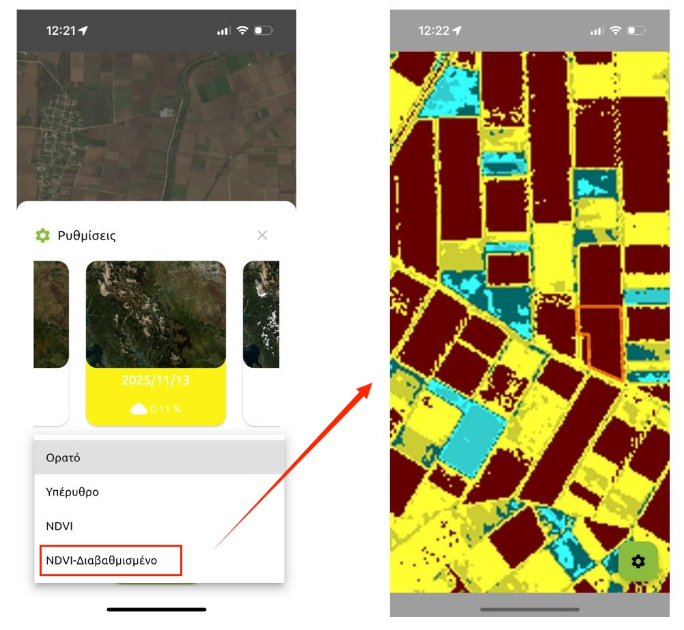Tap the location arrow beside 12:22
Image resolution: width=684 pixels, height=630 pixels.
tap(457, 31)
